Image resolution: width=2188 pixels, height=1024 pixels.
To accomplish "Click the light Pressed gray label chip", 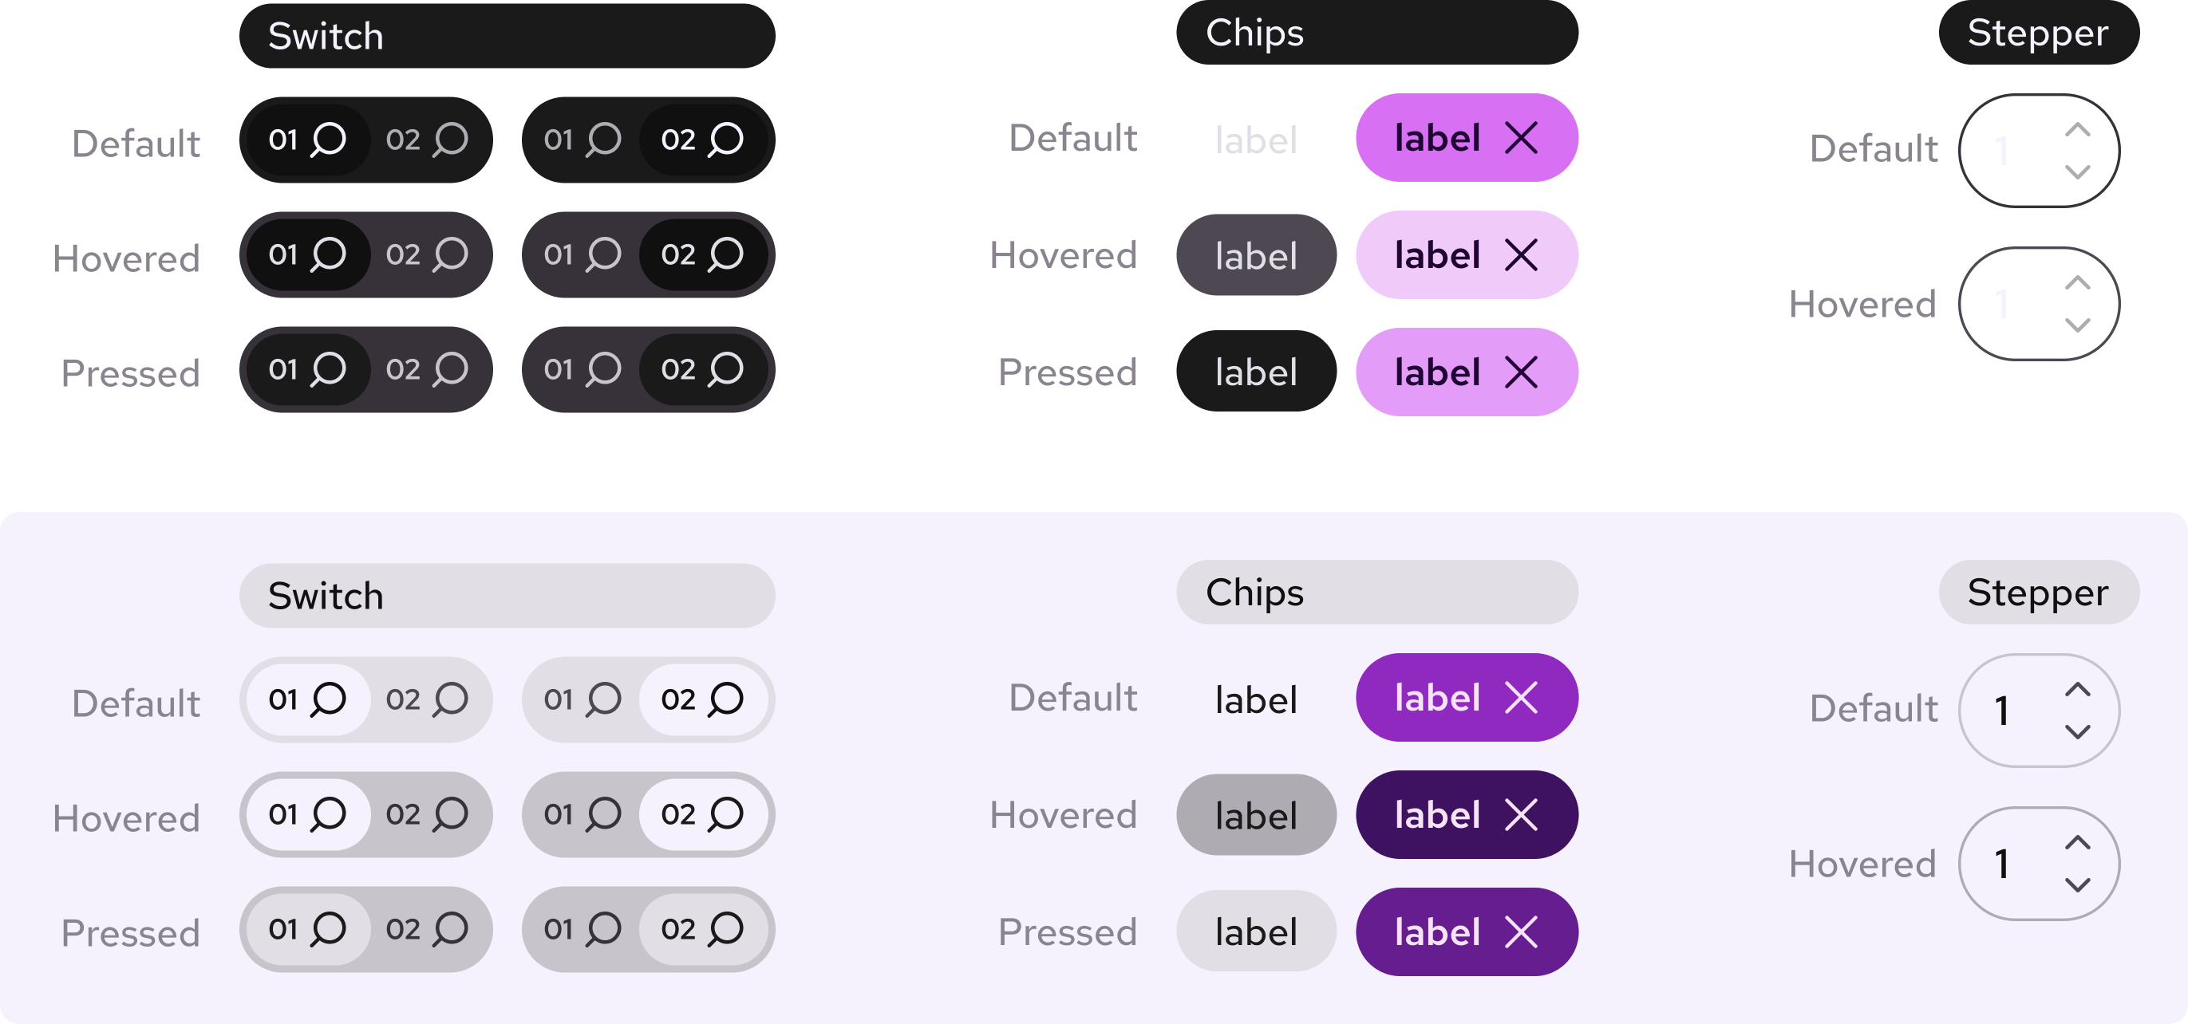I will click(x=1256, y=931).
